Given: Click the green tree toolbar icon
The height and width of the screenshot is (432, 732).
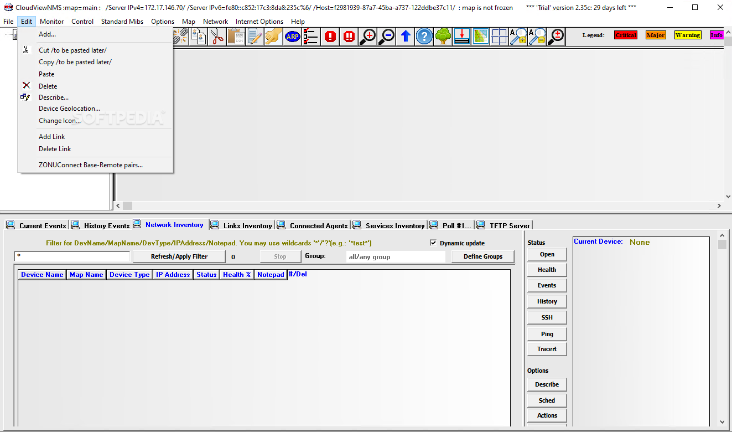Looking at the screenshot, I should 443,37.
